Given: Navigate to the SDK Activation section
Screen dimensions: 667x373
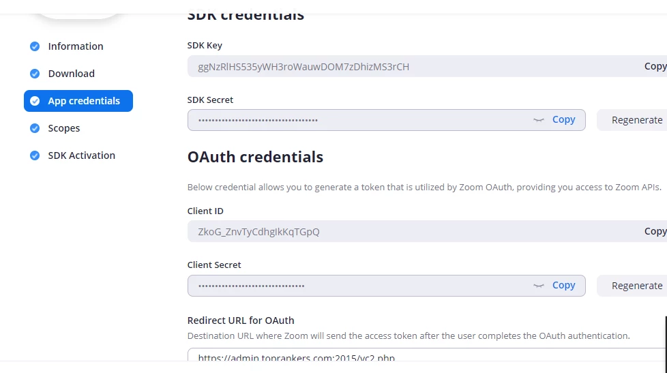Looking at the screenshot, I should tap(81, 155).
